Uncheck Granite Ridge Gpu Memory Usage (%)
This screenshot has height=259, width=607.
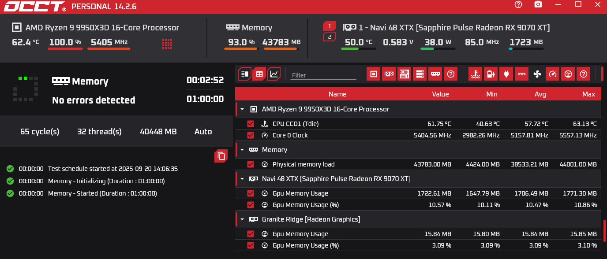click(x=251, y=245)
